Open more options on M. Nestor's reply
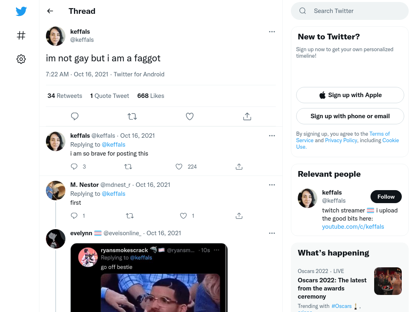 click(x=272, y=185)
